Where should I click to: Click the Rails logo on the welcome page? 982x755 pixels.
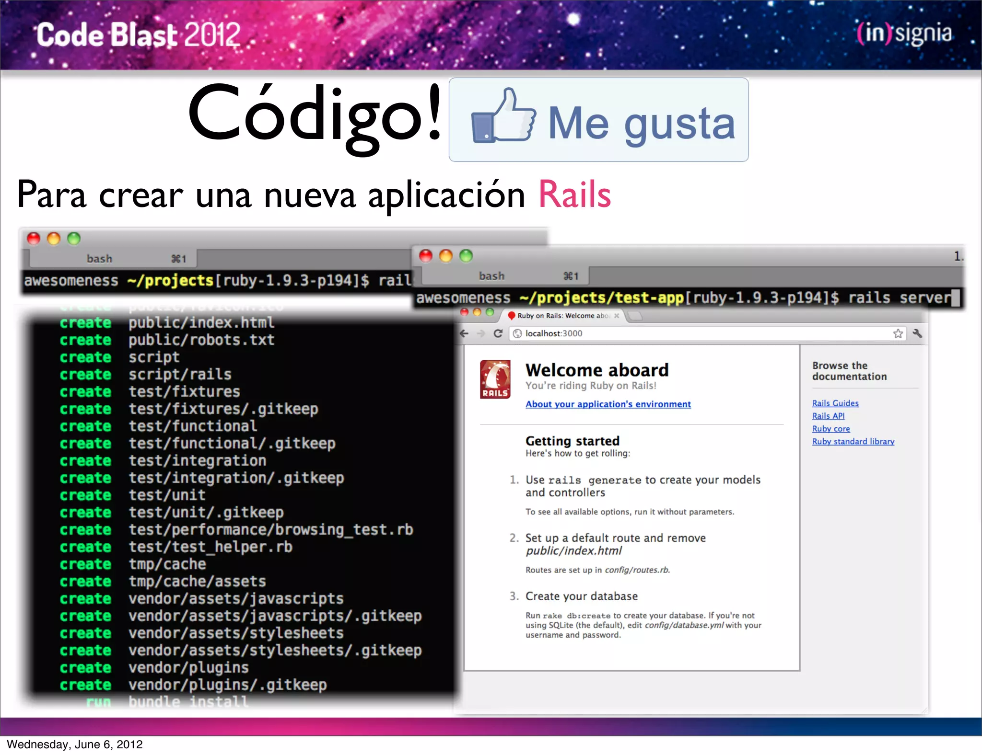[x=495, y=379]
